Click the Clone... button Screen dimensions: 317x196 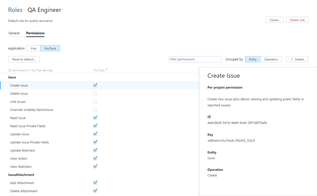pos(275,20)
